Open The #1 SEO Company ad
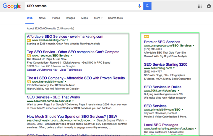 [x=76, y=78]
